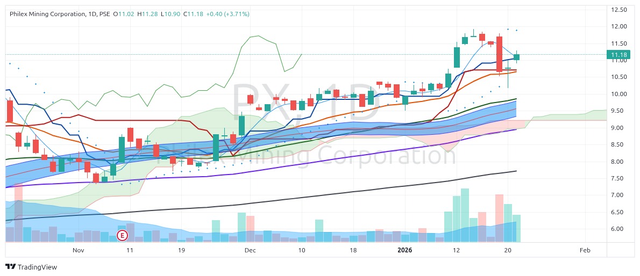Click the 12.50 price axis label
Screen dimensions: 640x276
pos(620,10)
